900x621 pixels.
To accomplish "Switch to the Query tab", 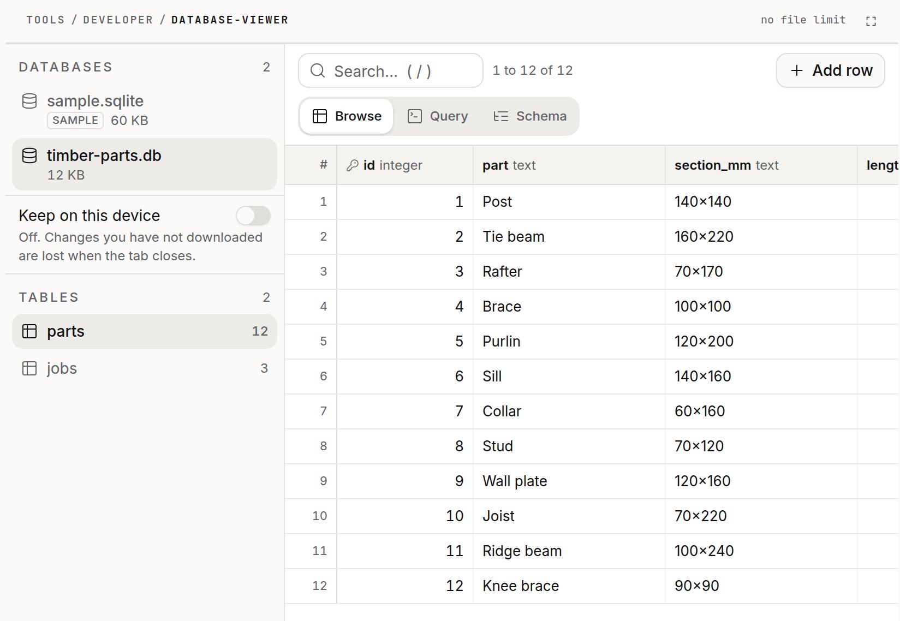I will click(x=438, y=116).
